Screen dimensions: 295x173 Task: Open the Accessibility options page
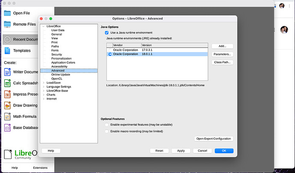59,67
